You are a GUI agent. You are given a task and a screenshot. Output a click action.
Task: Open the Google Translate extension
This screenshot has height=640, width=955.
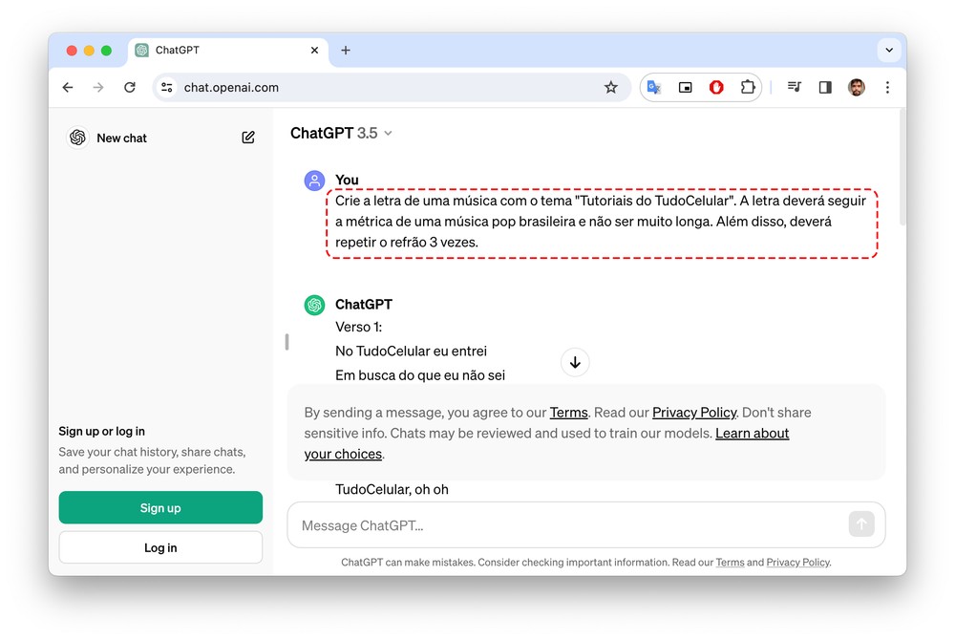[x=654, y=88]
